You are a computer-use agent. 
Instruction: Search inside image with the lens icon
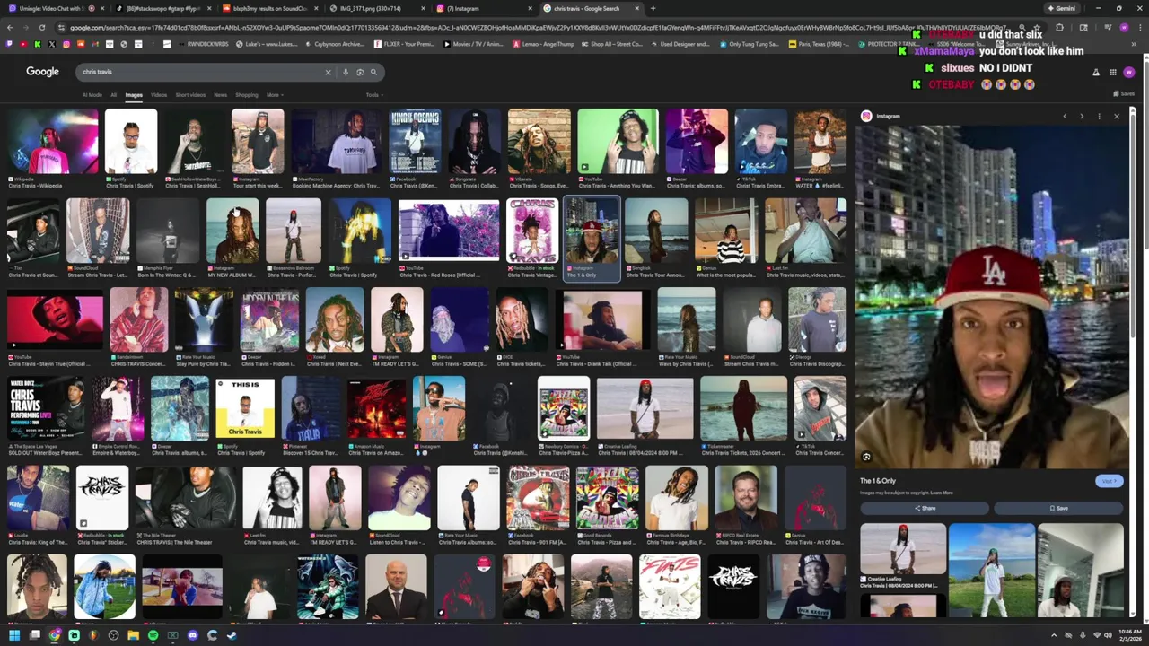(866, 457)
